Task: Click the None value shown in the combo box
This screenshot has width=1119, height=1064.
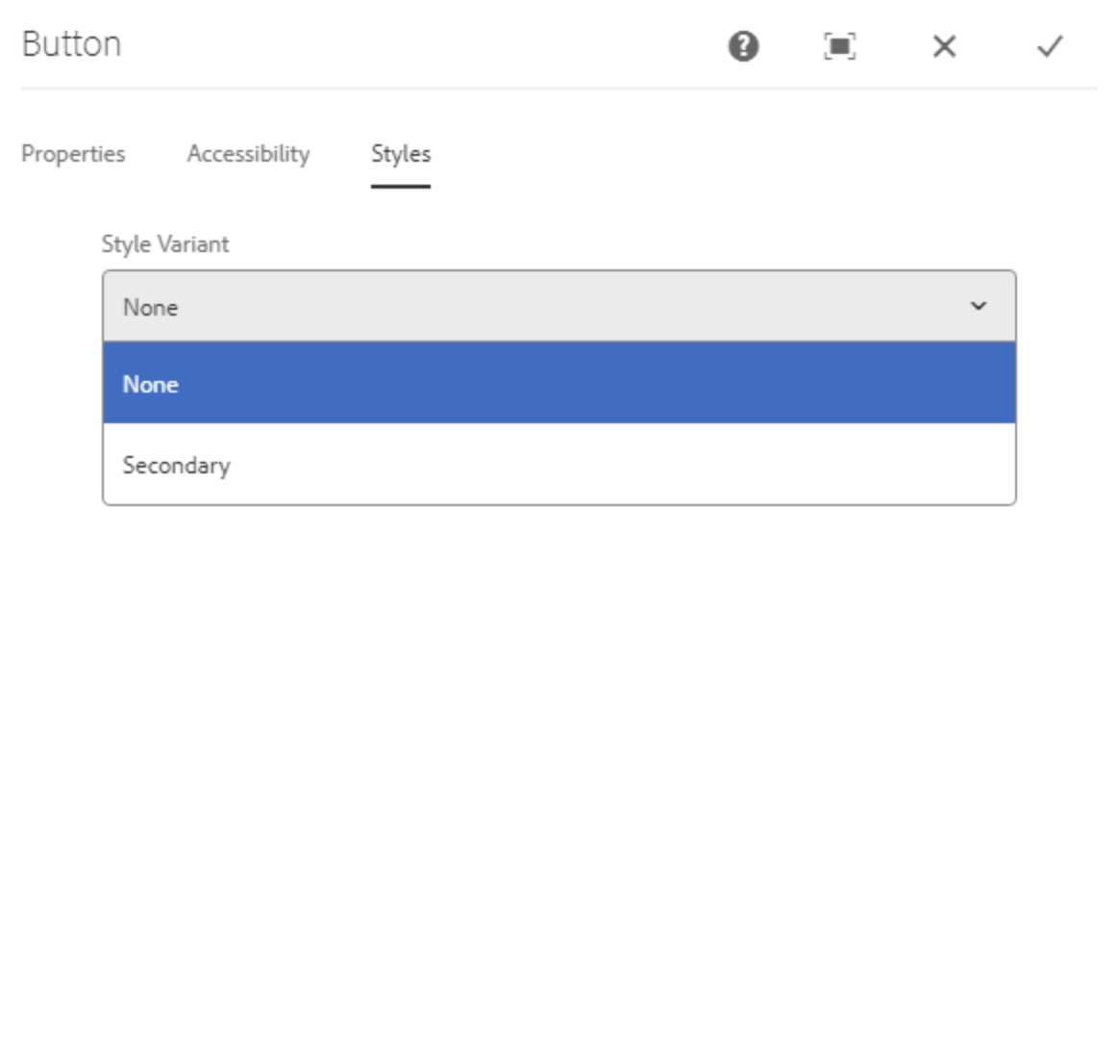Action: [x=151, y=308]
